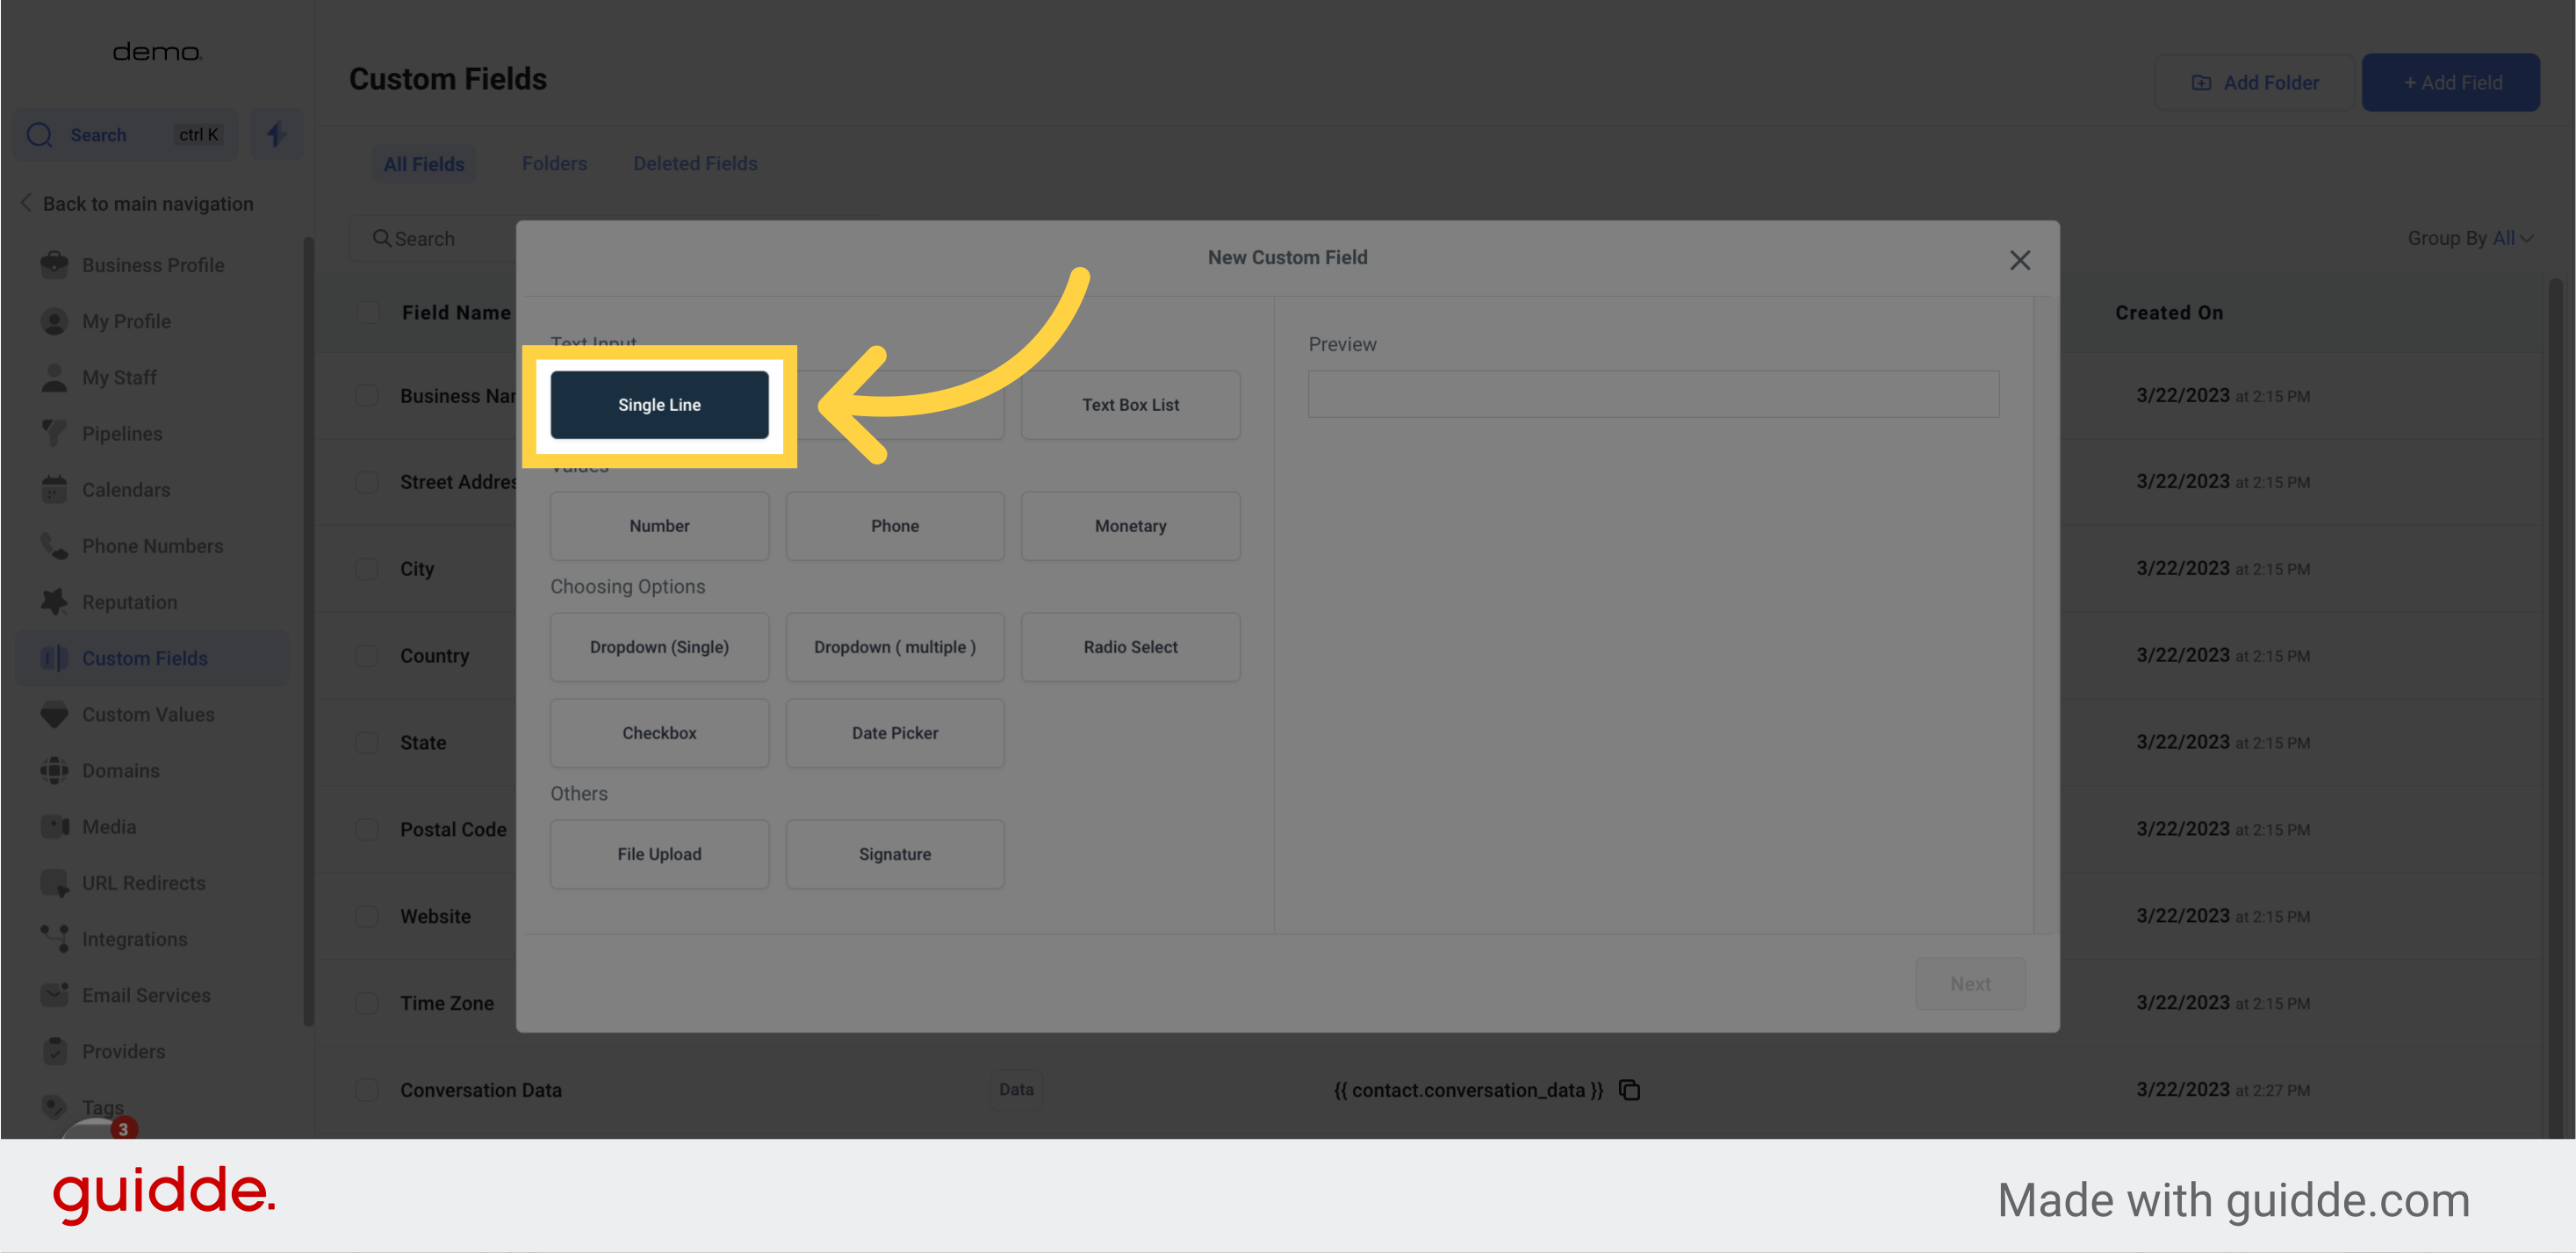Image resolution: width=2576 pixels, height=1253 pixels.
Task: Click the My Profile avatar icon
Action: point(54,321)
